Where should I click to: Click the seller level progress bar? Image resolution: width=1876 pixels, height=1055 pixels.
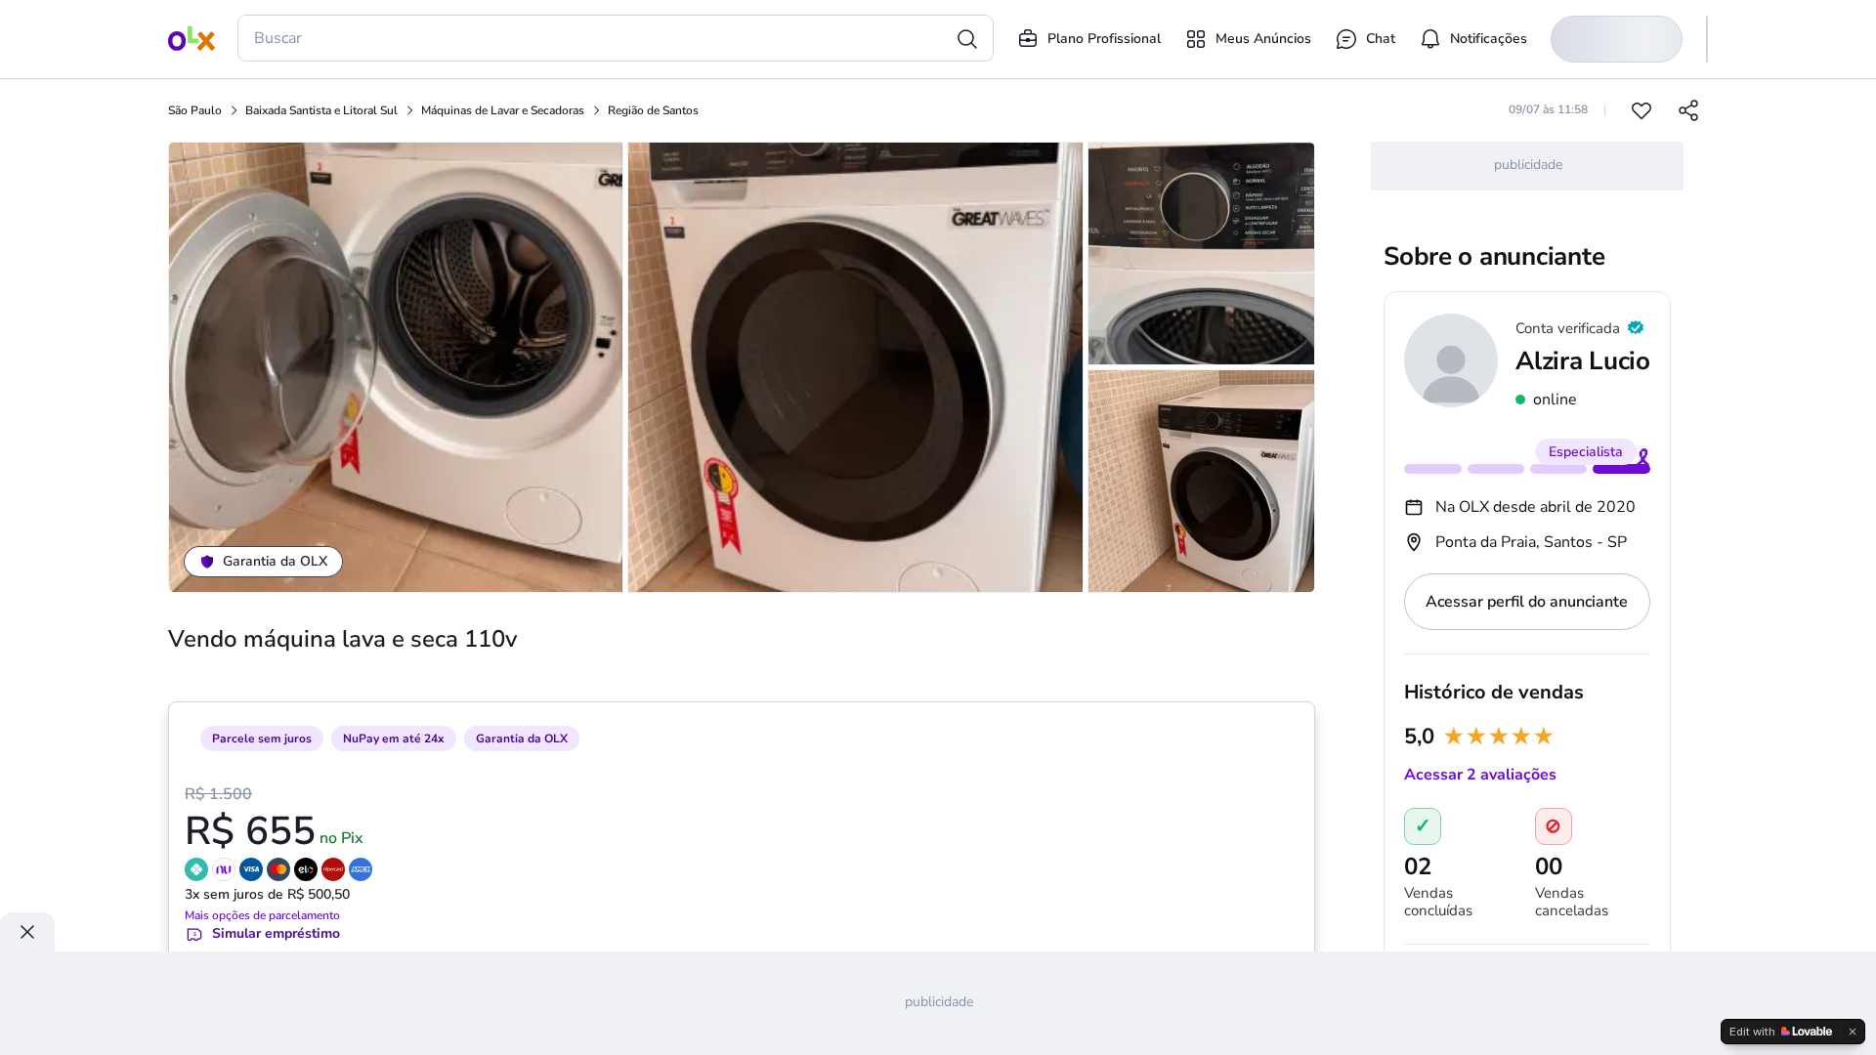tap(1527, 469)
